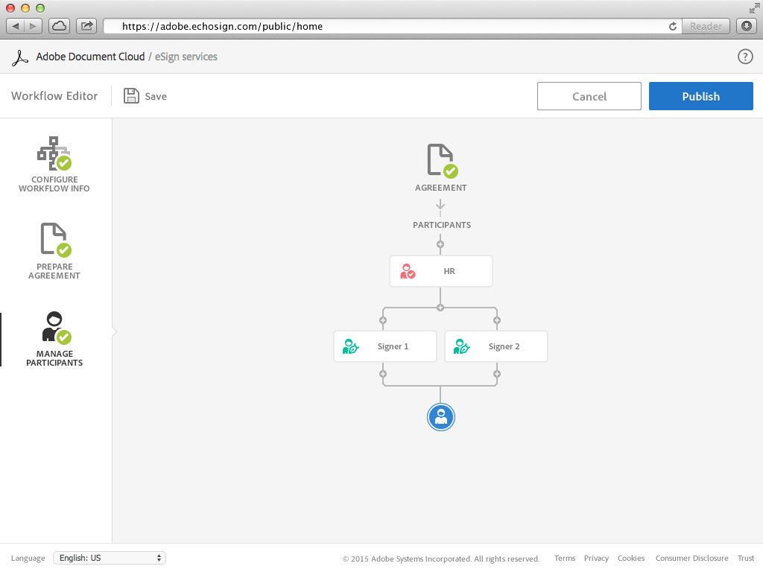Click the Save floppy disk icon
Image resolution: width=763 pixels, height=572 pixels.
pos(132,96)
